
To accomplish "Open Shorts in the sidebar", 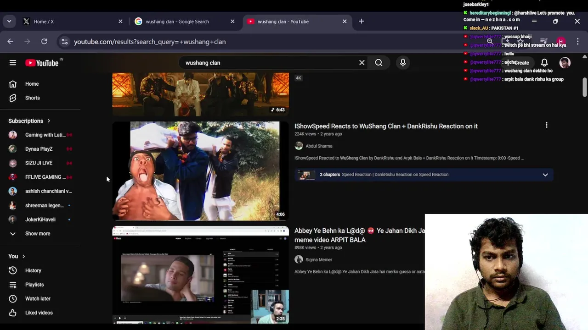I will [x=32, y=98].
